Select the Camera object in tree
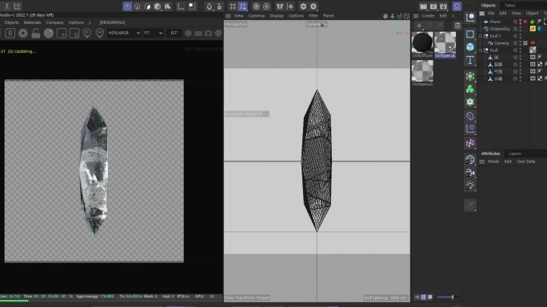Screen dimensions: 547x307 tap(501, 43)
